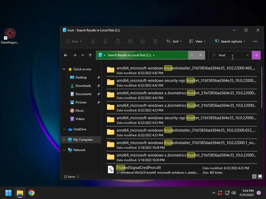Click File Explorer taskbar icon
Screen dimensions: 266x199
pyautogui.click(x=20, y=193)
